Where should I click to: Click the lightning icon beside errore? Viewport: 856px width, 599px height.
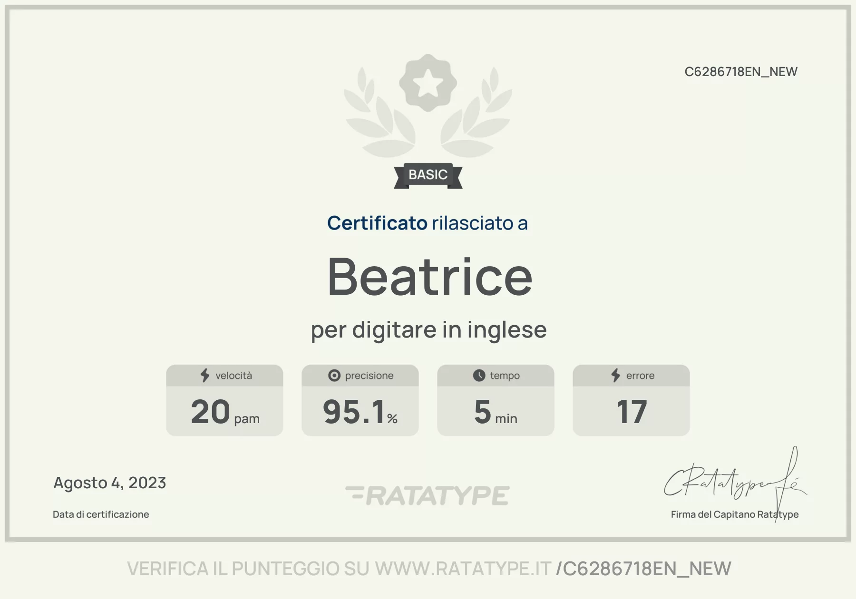616,376
